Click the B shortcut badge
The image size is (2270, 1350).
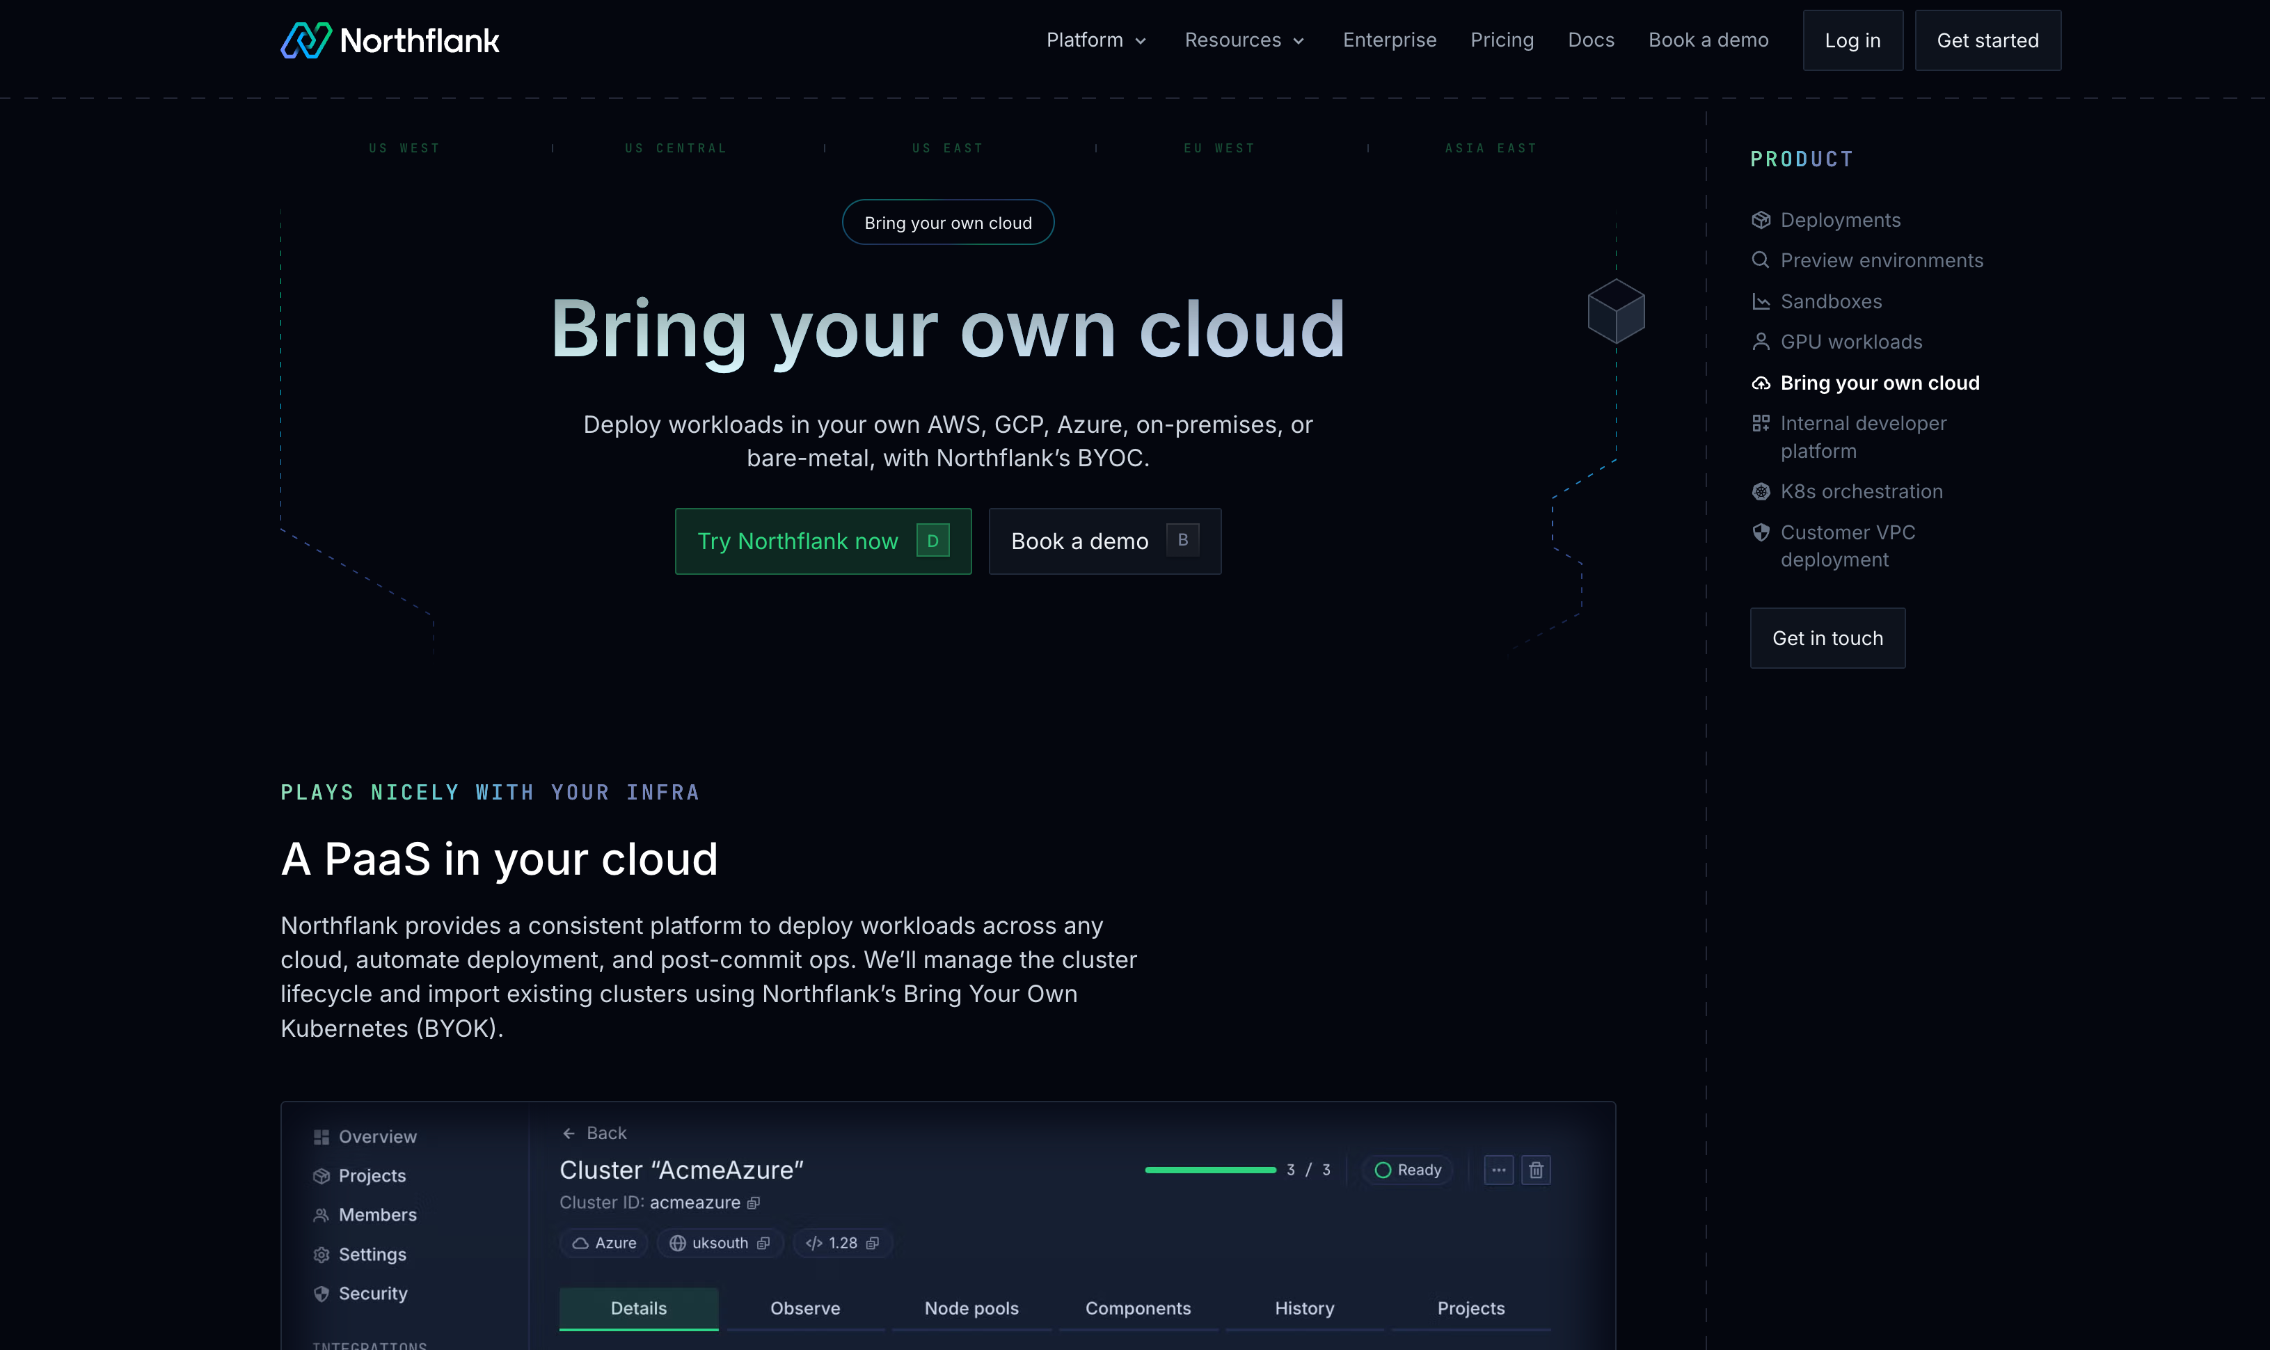(1182, 541)
